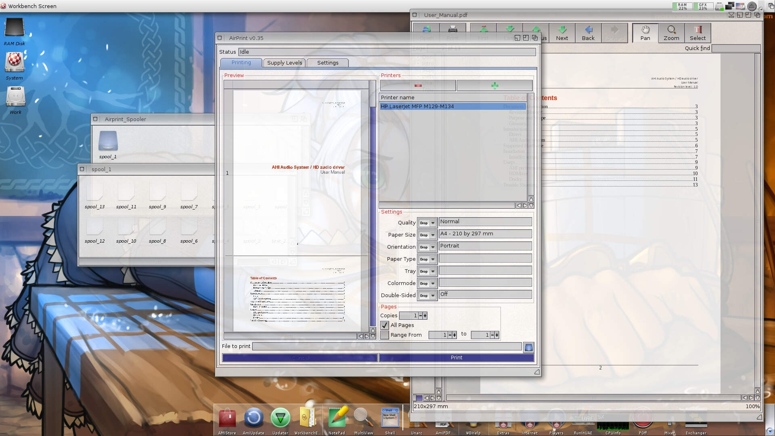Image resolution: width=775 pixels, height=436 pixels.
Task: Select the spool_11 file icon
Action: [x=126, y=191]
